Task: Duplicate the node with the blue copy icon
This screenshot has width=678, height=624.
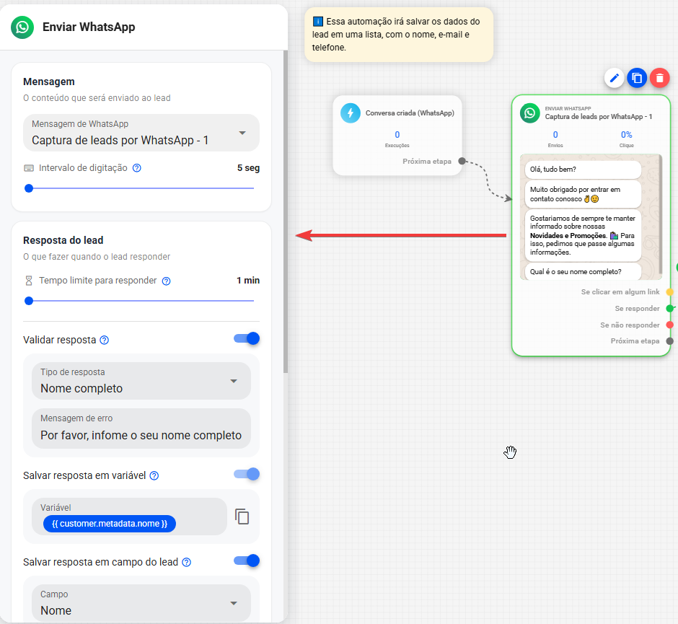Action: 637,78
